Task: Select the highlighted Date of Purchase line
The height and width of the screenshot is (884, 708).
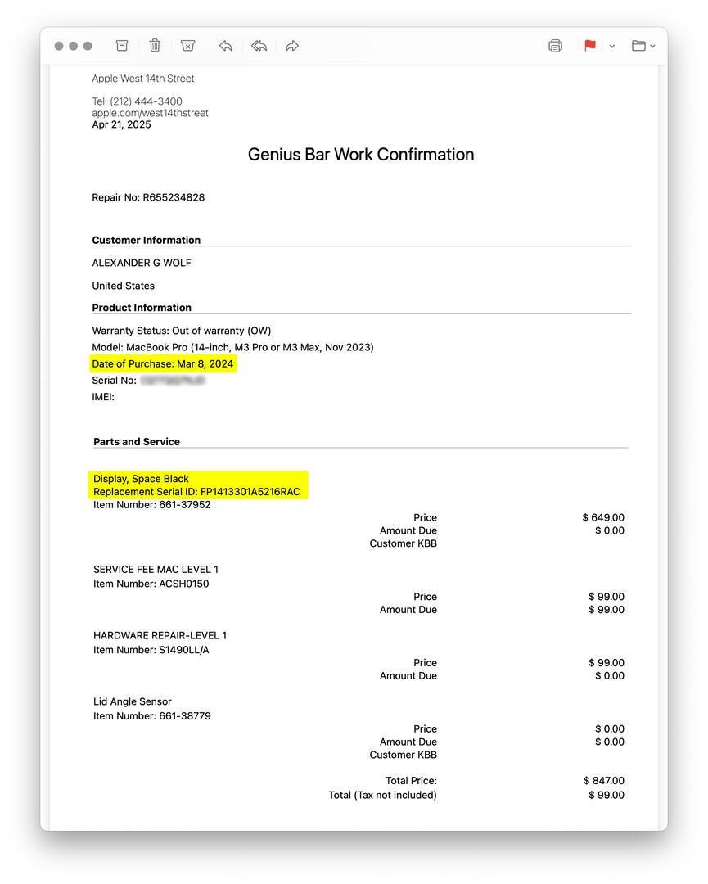Action: pyautogui.click(x=162, y=363)
